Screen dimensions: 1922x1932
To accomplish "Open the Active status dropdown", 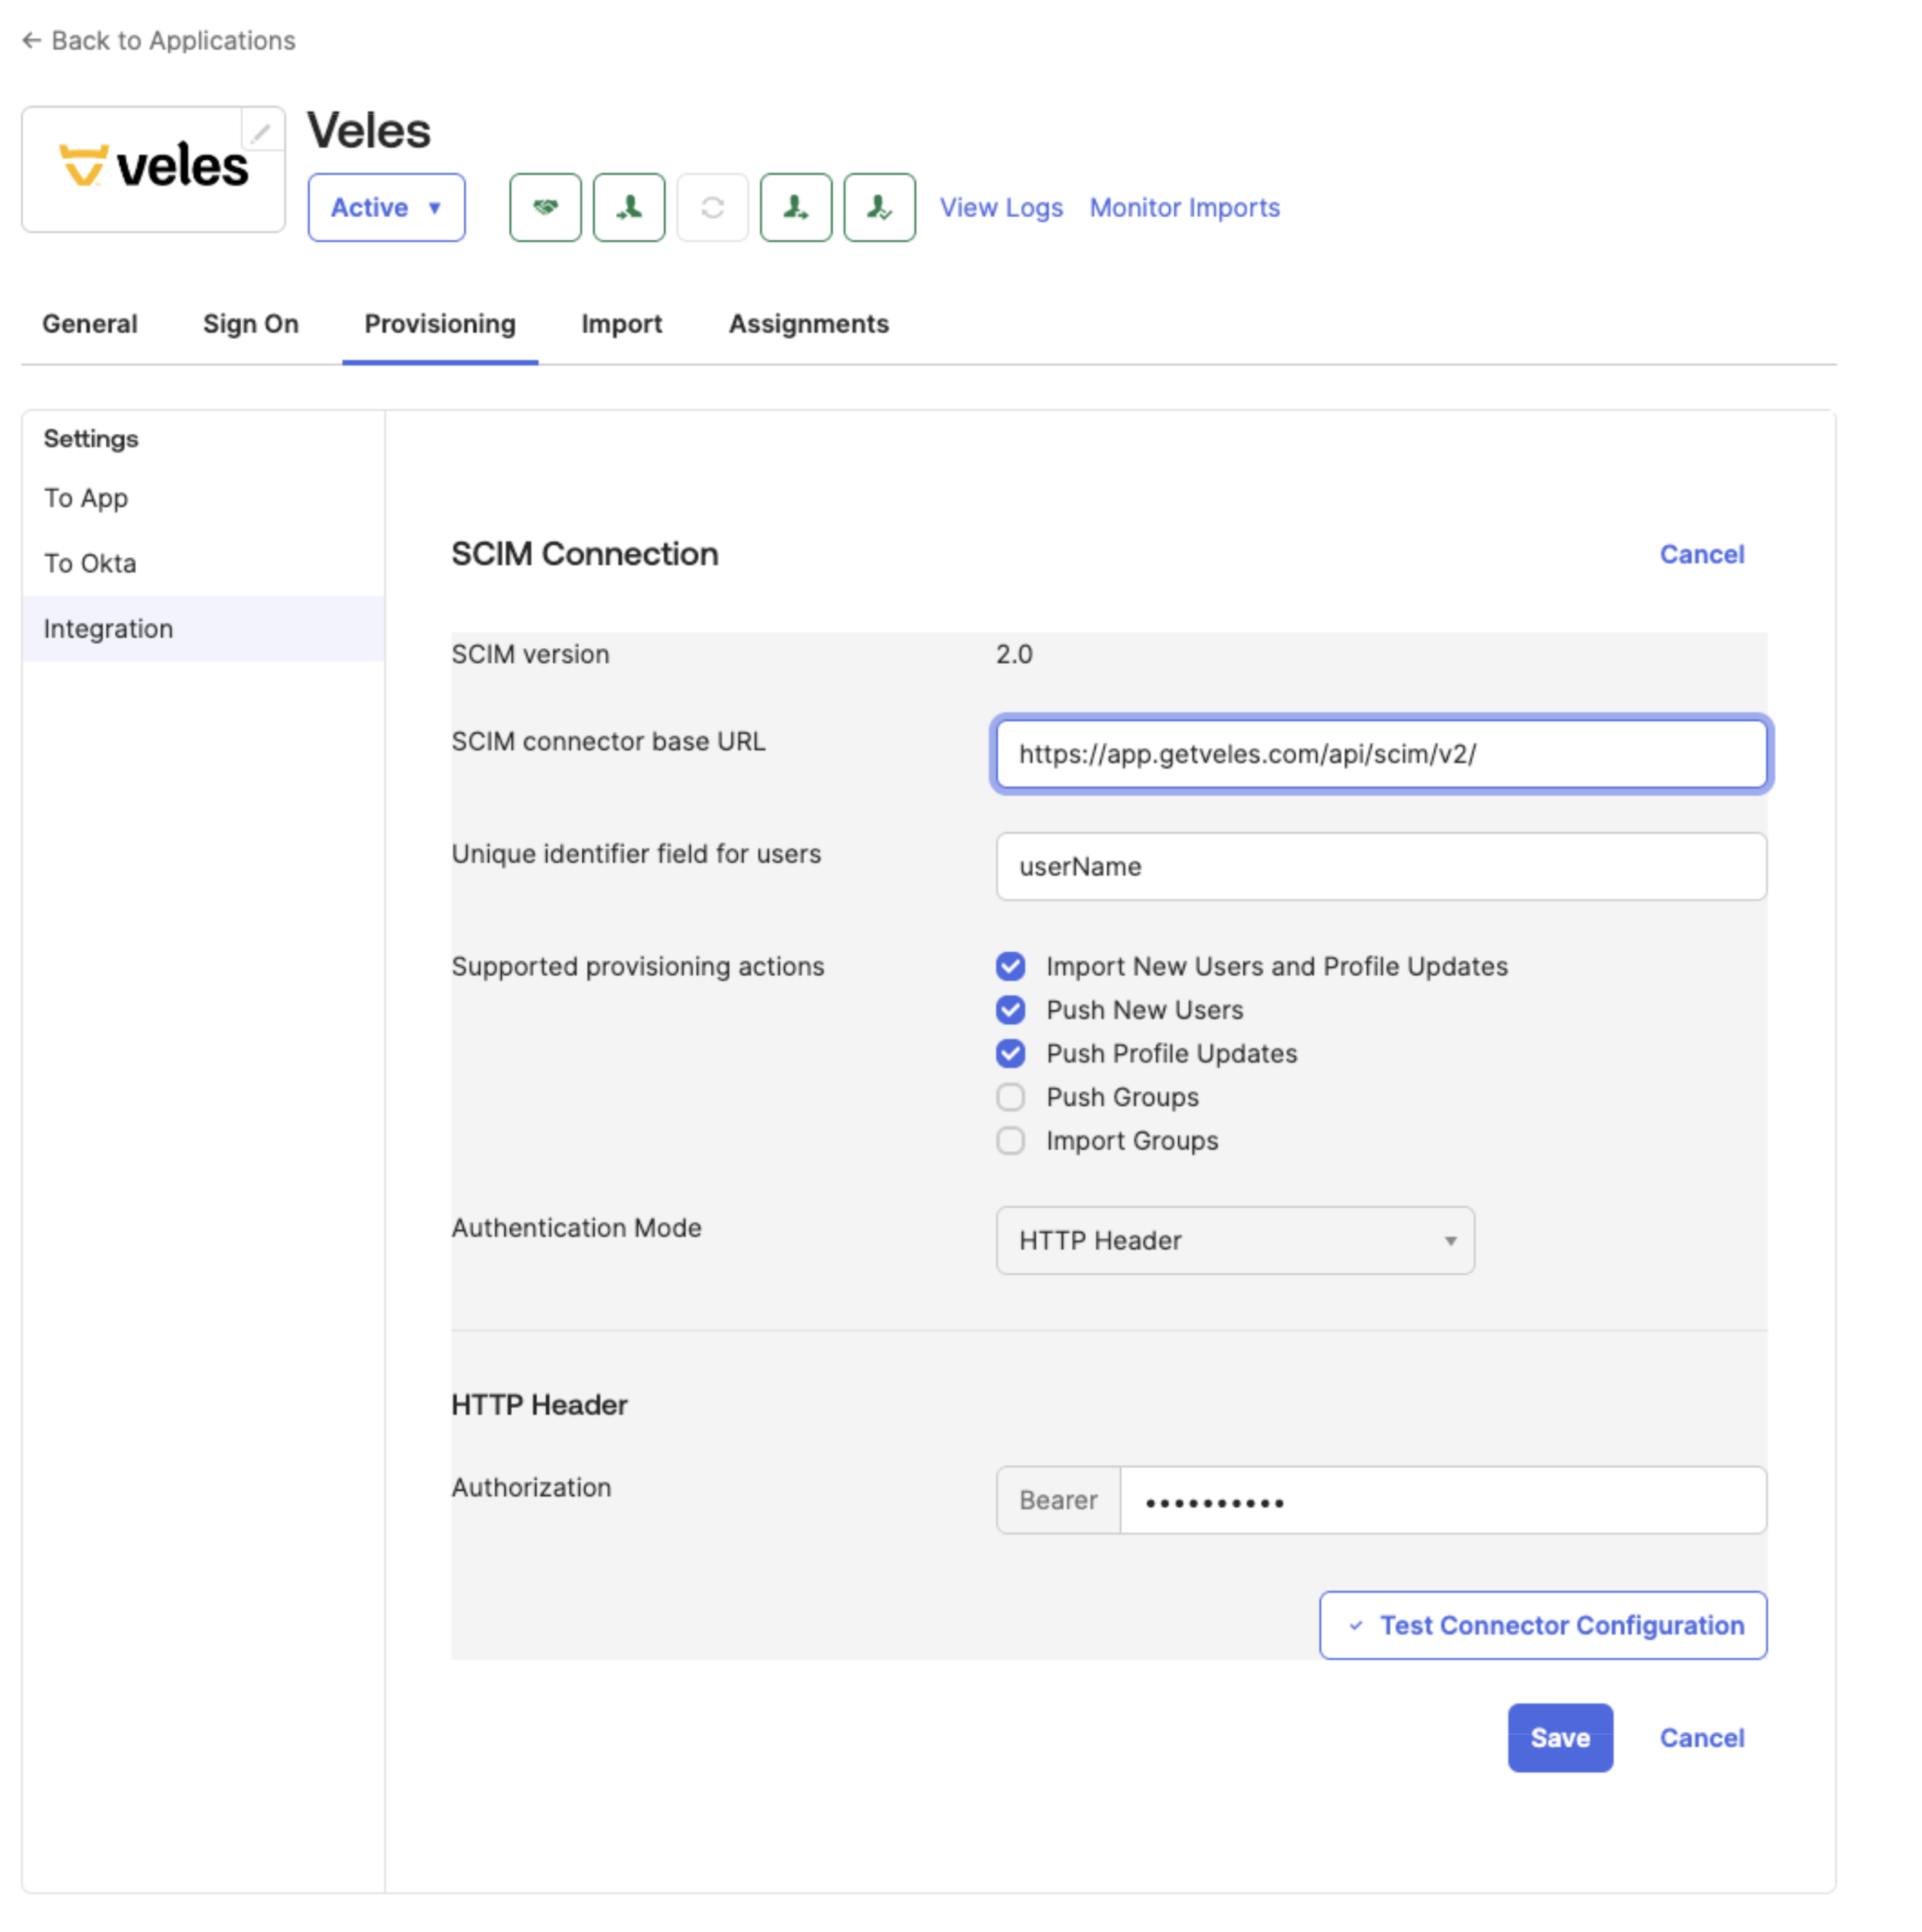I will pyautogui.click(x=386, y=207).
